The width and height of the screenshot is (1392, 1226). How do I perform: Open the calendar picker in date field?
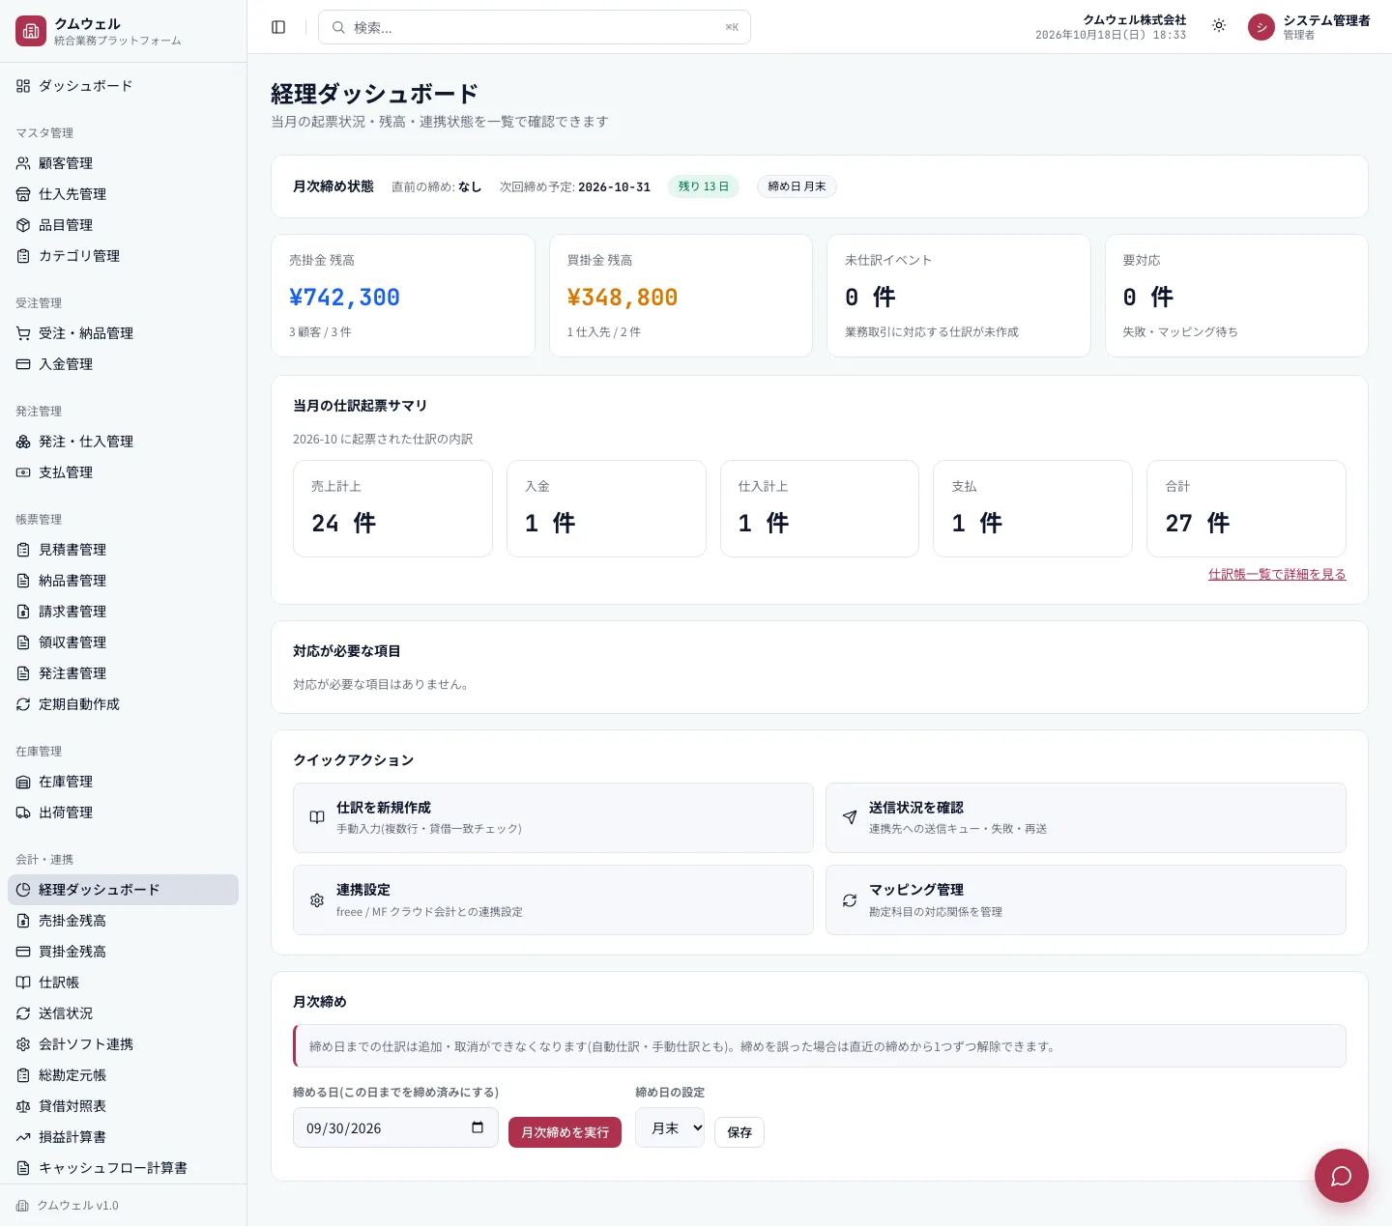click(478, 1127)
